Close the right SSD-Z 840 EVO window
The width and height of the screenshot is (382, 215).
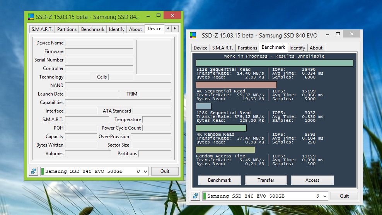[351, 34]
